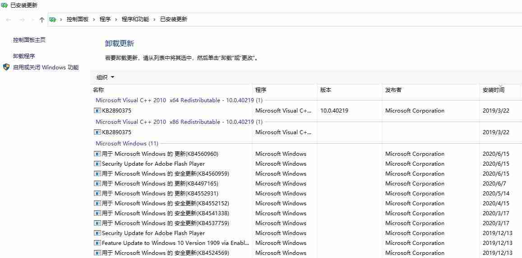Select version cell 10.0.40219
The height and width of the screenshot is (258, 522).
tap(334, 111)
